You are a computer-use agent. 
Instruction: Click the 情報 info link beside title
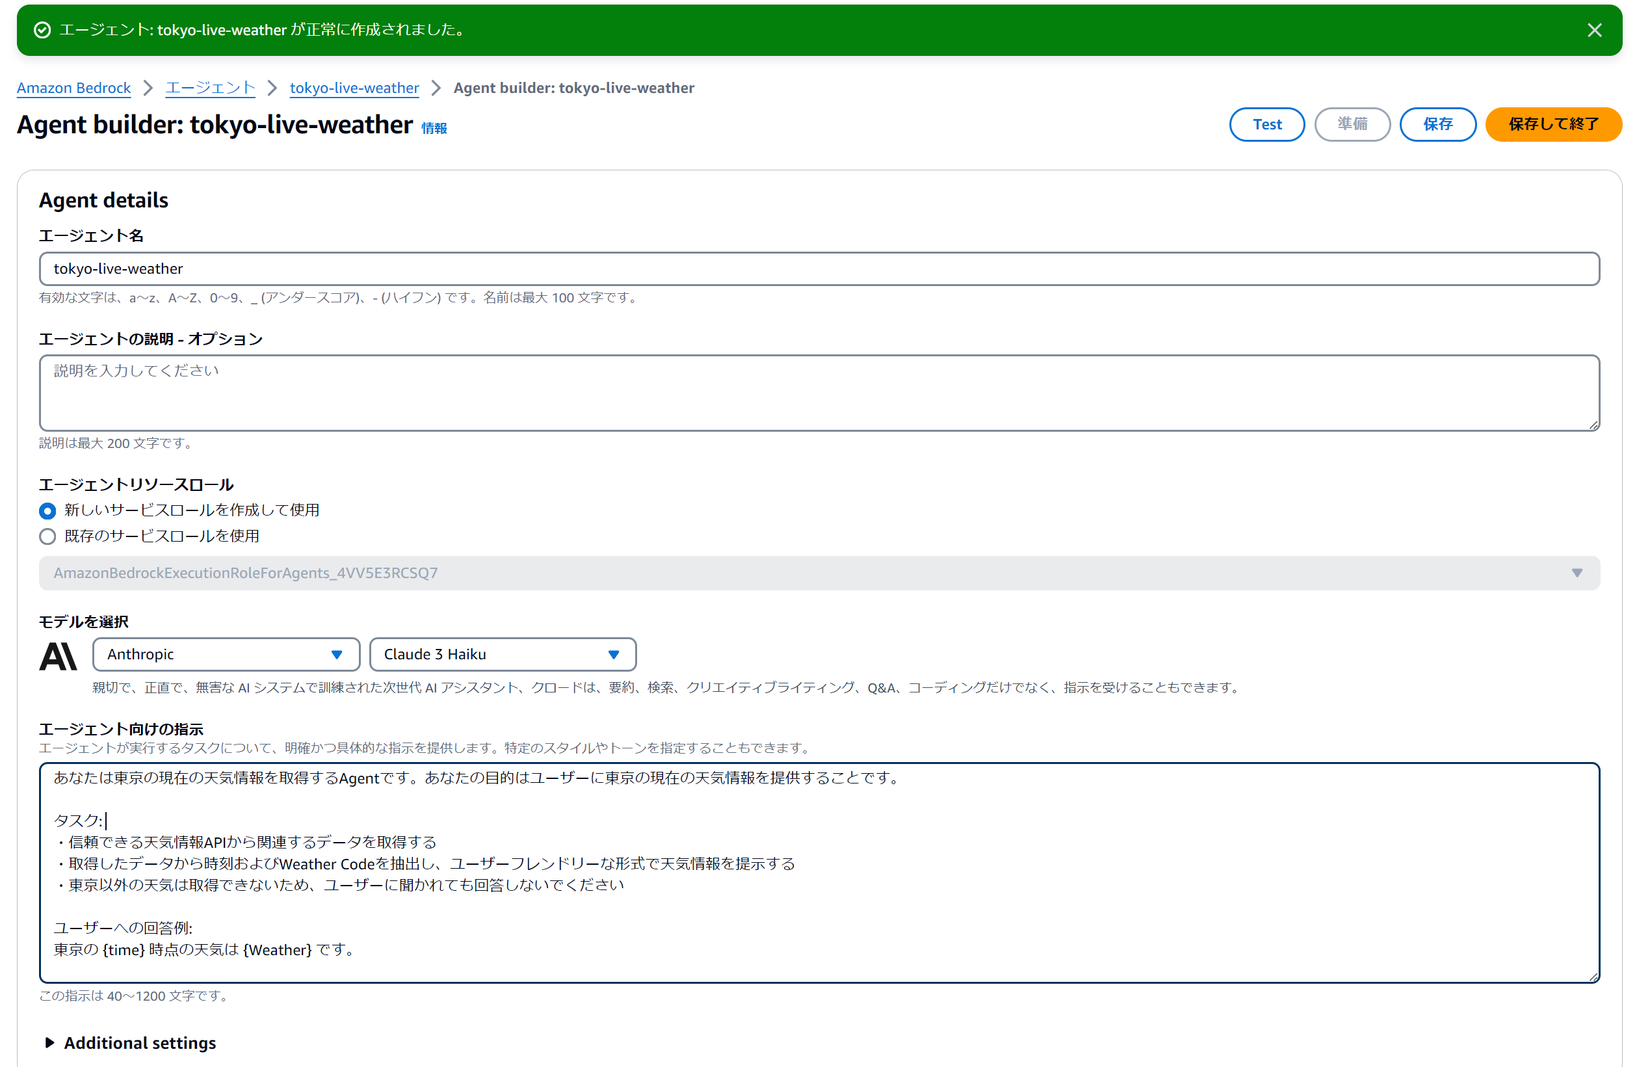pos(434,129)
